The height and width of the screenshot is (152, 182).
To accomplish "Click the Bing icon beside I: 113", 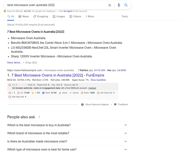I will [x=33, y=93].
